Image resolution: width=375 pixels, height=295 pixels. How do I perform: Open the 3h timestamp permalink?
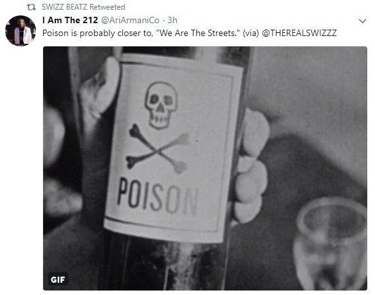tap(172, 20)
